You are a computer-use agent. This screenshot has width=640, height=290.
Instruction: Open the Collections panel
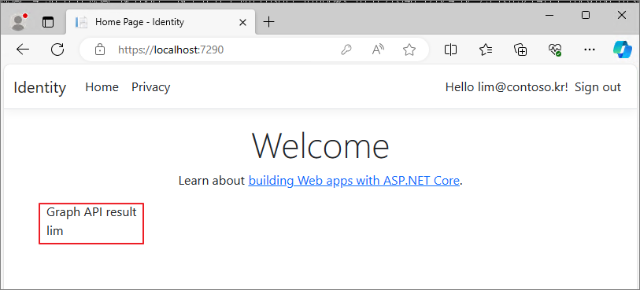(x=520, y=50)
